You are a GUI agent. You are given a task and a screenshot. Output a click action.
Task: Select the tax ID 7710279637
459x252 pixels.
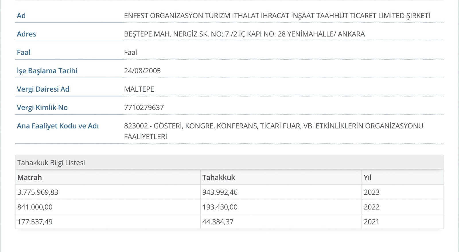144,107
